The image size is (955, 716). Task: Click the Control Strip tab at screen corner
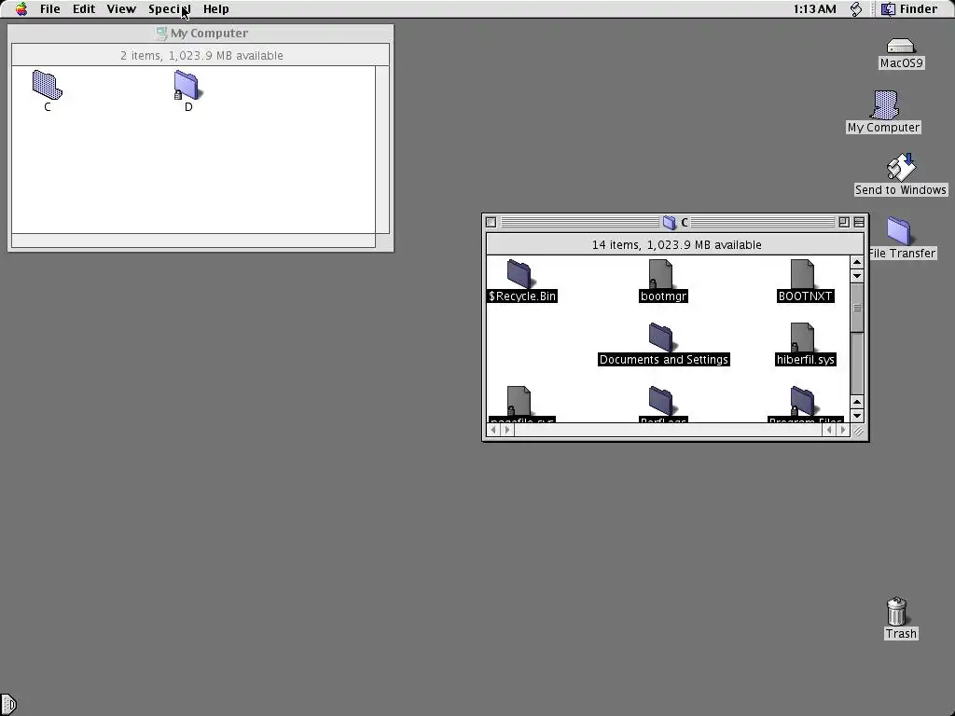[x=7, y=705]
